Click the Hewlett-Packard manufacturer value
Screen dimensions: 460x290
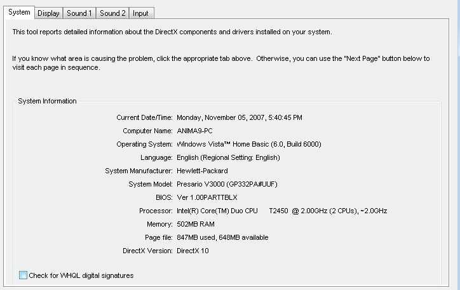[202, 171]
